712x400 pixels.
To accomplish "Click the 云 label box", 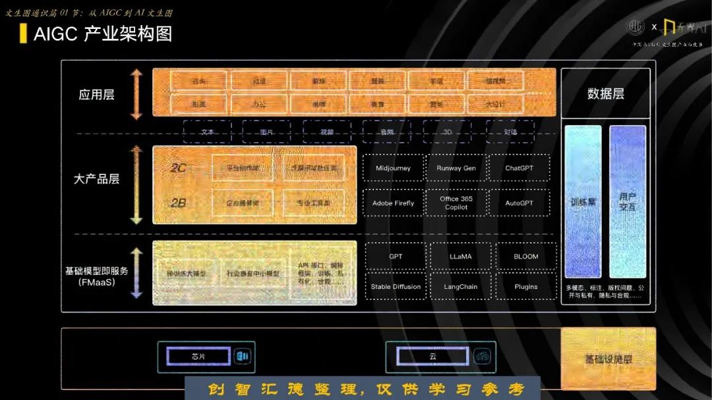I will 432,356.
